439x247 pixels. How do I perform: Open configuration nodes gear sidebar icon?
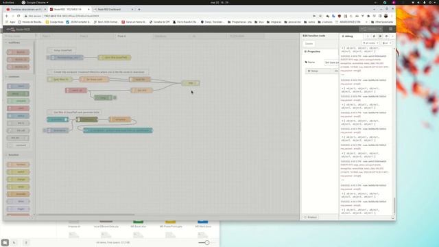point(386,36)
